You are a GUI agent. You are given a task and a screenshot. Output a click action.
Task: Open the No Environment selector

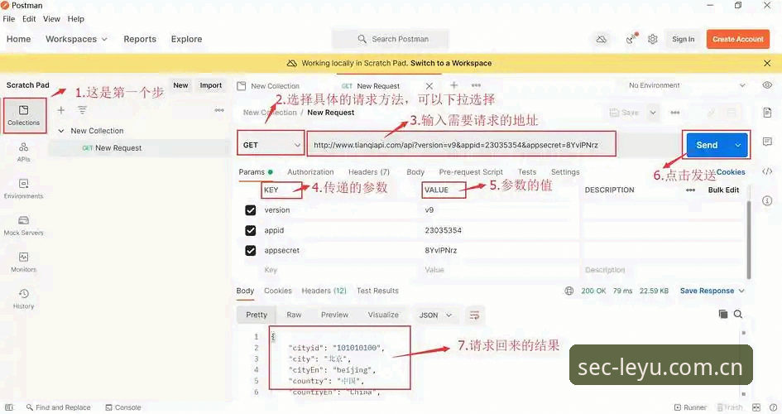point(687,85)
